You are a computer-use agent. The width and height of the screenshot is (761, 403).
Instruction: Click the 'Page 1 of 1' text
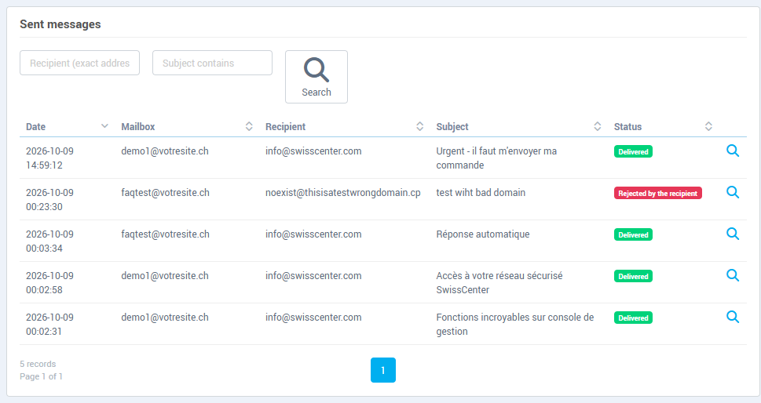click(41, 376)
